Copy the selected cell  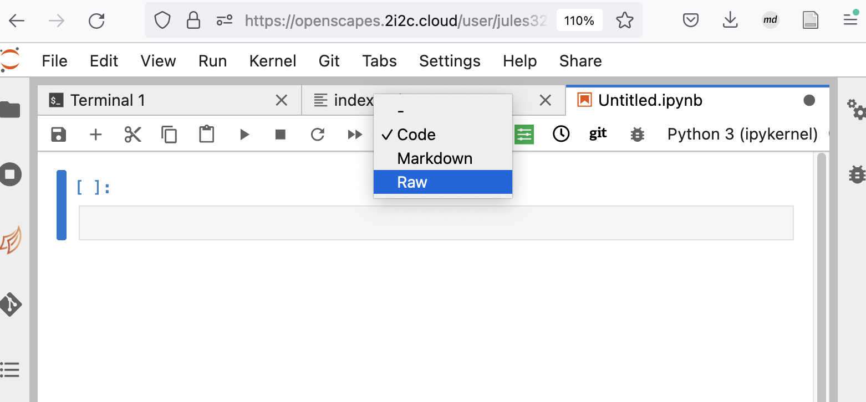pyautogui.click(x=169, y=135)
